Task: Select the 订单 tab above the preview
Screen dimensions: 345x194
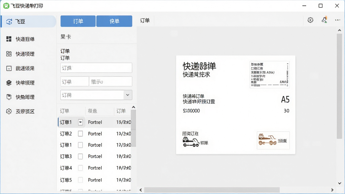Action: click(x=145, y=21)
